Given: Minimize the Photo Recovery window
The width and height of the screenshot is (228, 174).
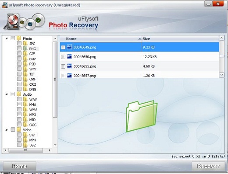Looking at the screenshot, I should (x=209, y=4).
